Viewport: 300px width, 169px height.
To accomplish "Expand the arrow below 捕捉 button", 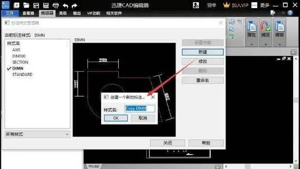I will click(x=266, y=44).
